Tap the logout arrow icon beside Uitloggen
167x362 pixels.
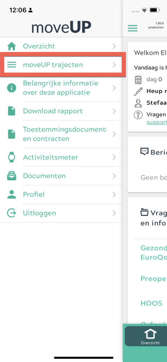point(12,213)
